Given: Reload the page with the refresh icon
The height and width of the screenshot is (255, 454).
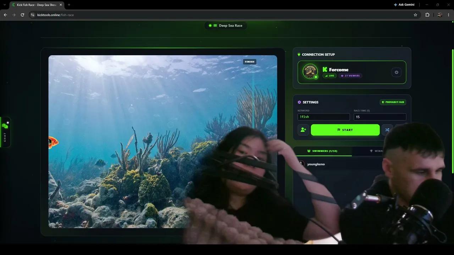Looking at the screenshot, I should (22, 15).
